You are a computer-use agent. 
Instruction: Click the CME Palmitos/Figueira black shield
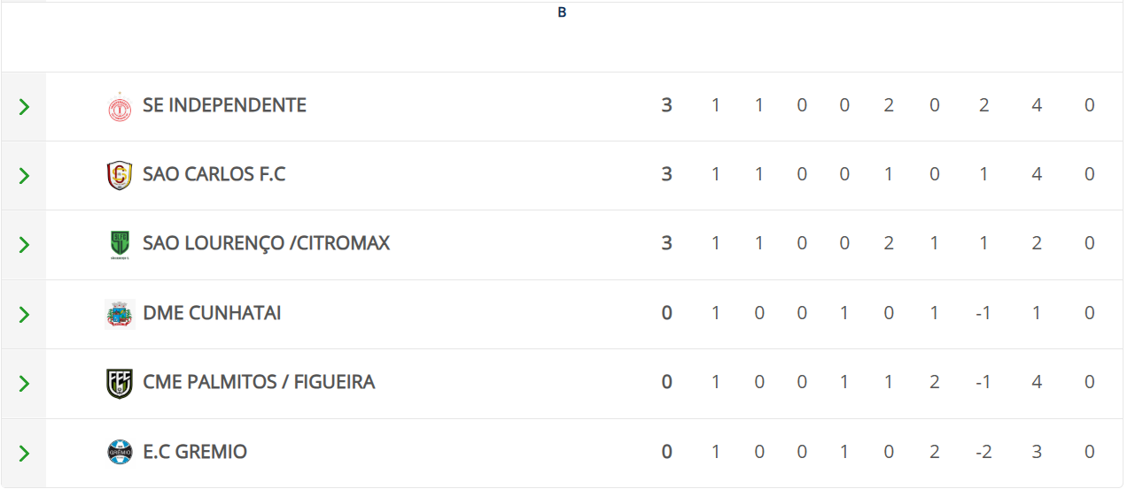(x=119, y=383)
